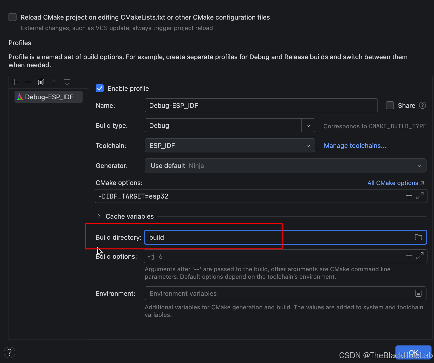Screen dimensions: 434x363
Task: Open Share option help icon
Action: (x=422, y=106)
